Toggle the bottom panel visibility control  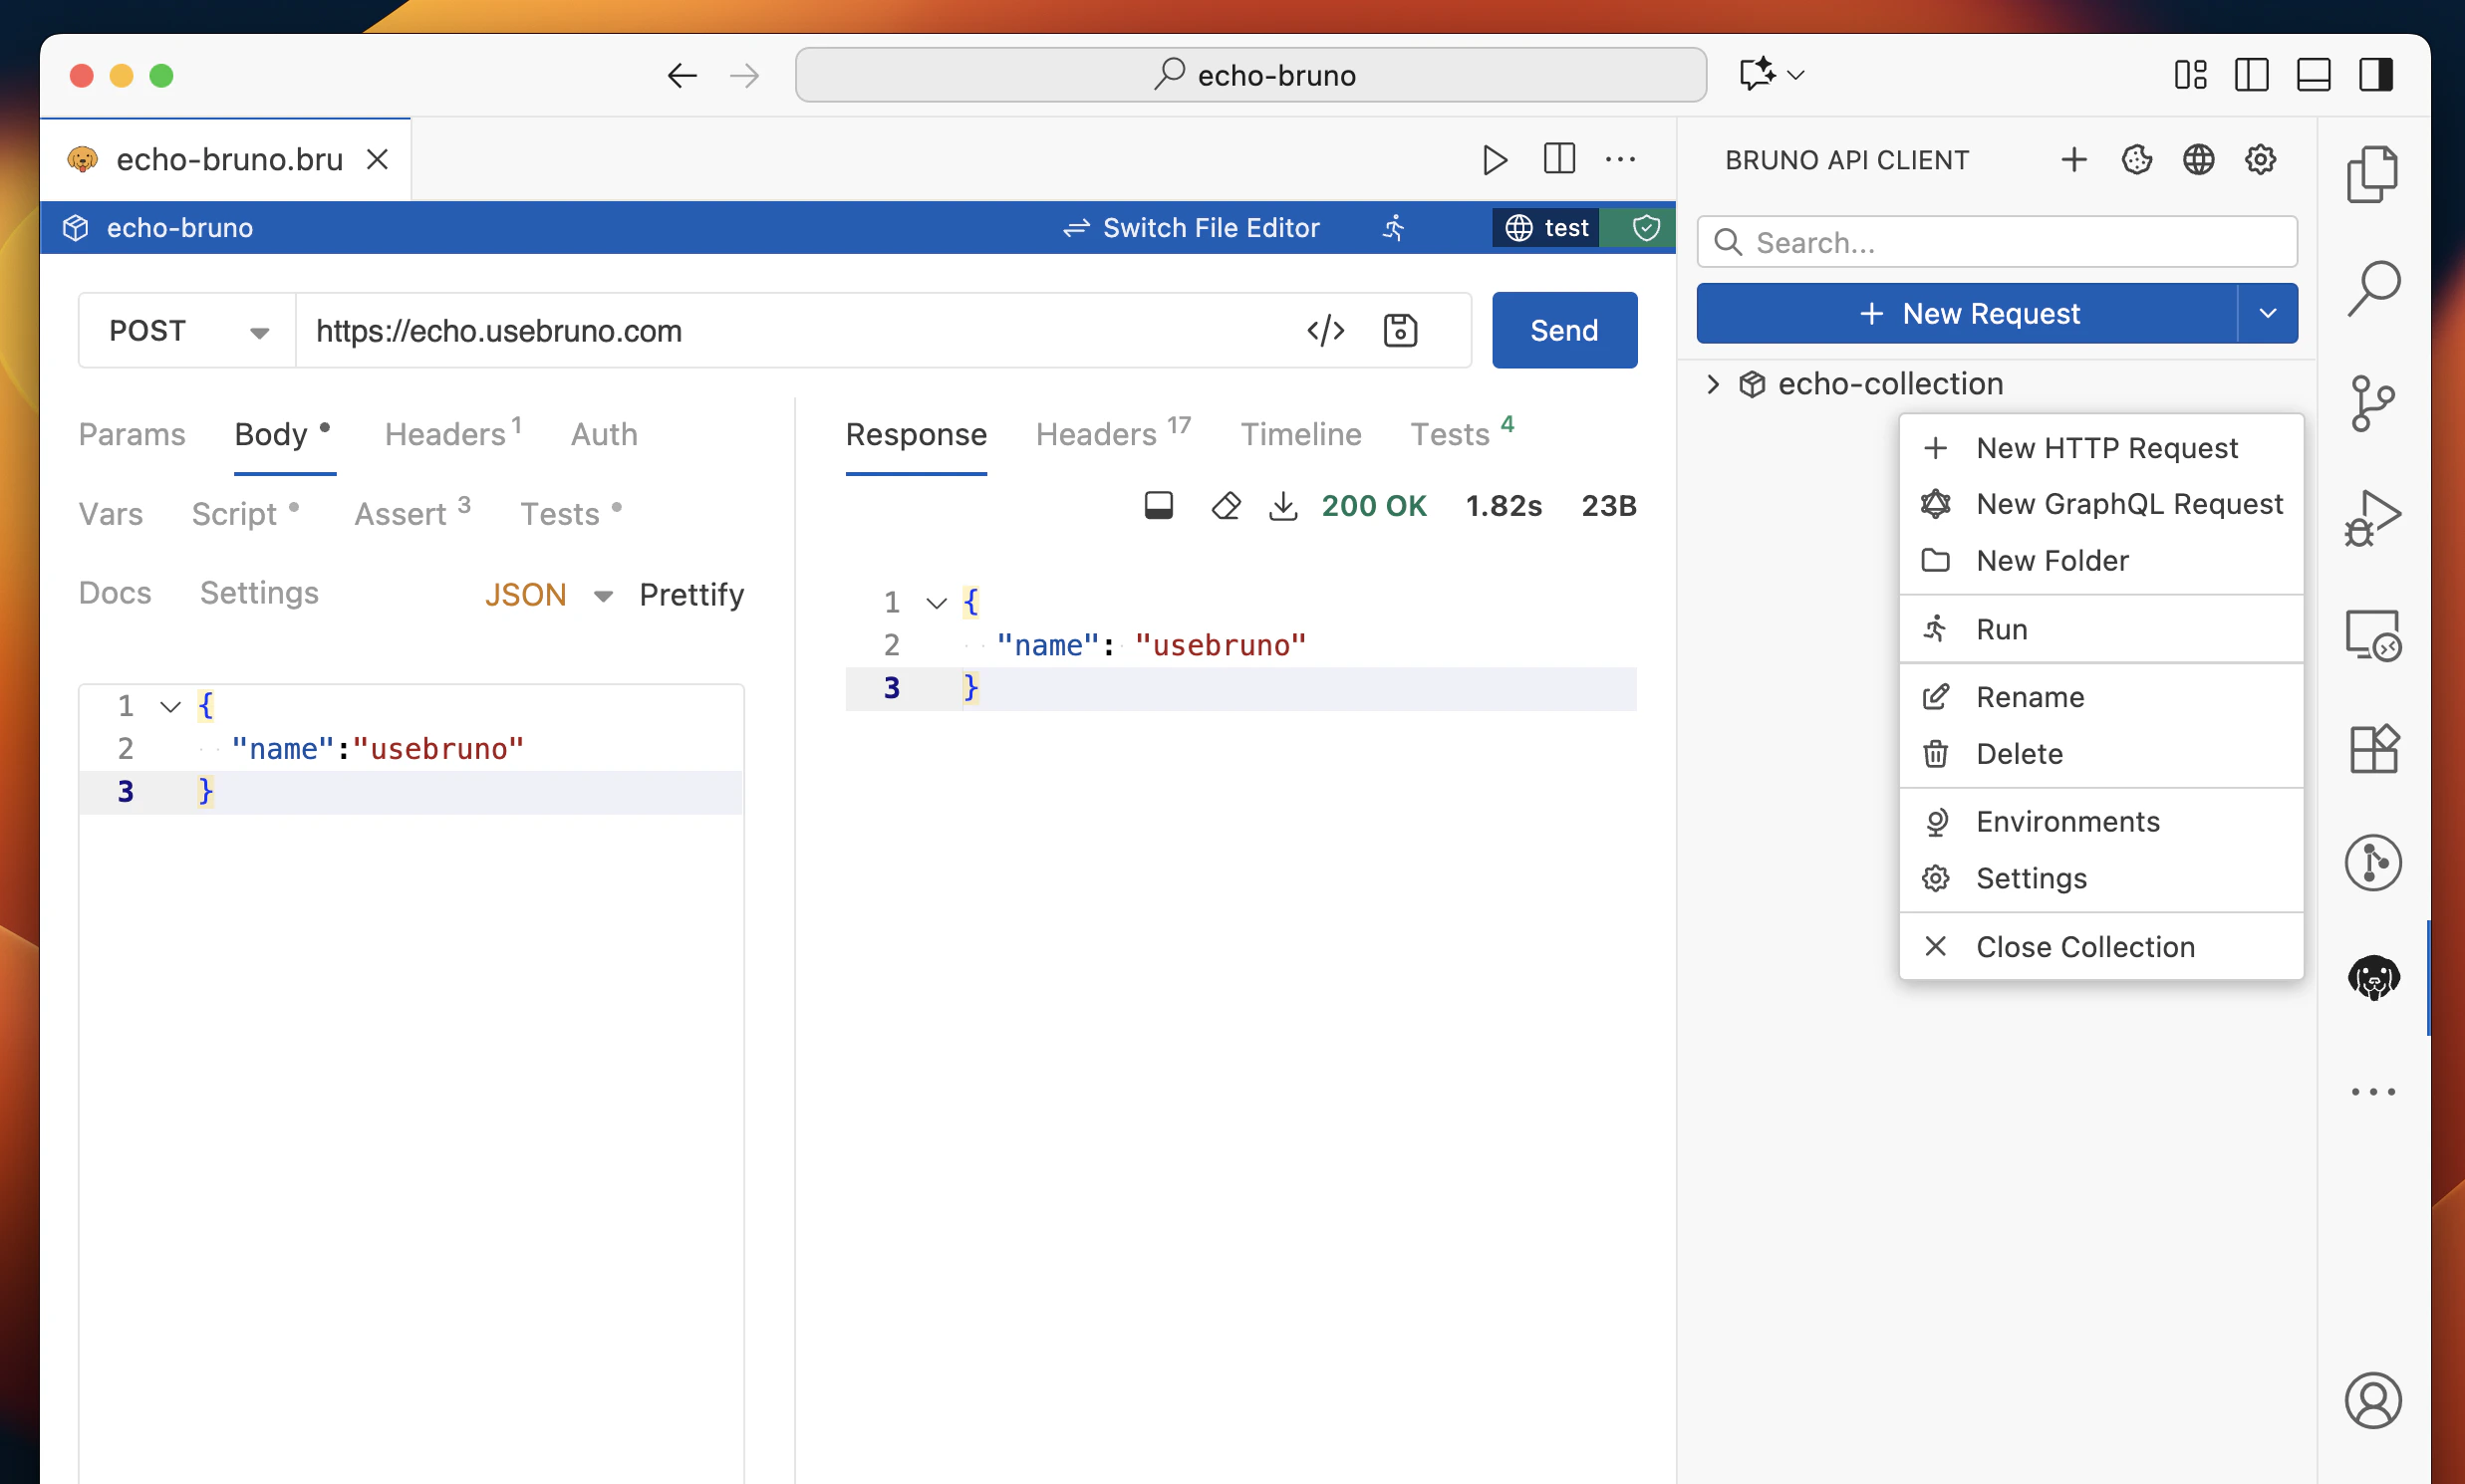coord(2314,75)
